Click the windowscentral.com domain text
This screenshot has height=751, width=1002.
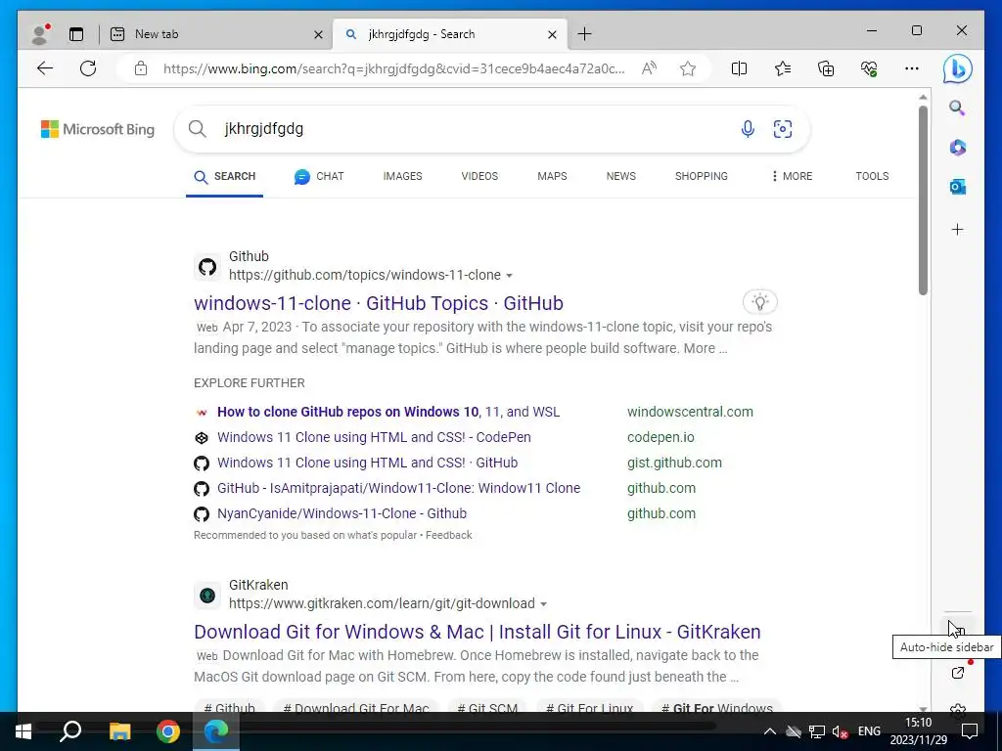690,412
